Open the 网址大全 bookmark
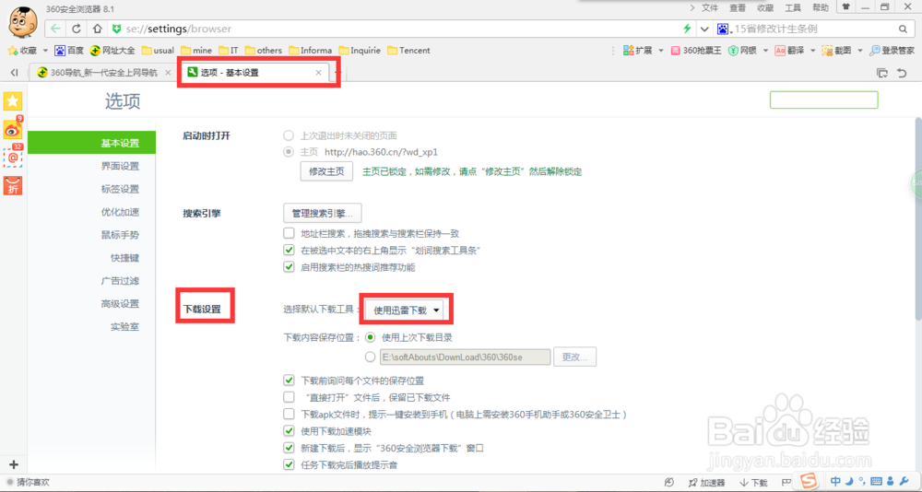The image size is (922, 492). point(112,51)
